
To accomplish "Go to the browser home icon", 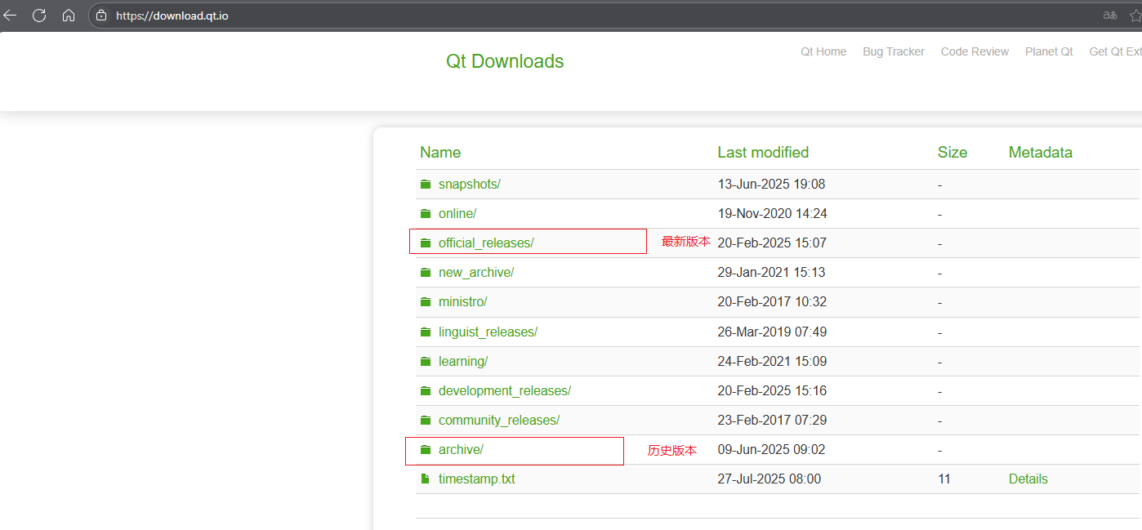I will 69,16.
